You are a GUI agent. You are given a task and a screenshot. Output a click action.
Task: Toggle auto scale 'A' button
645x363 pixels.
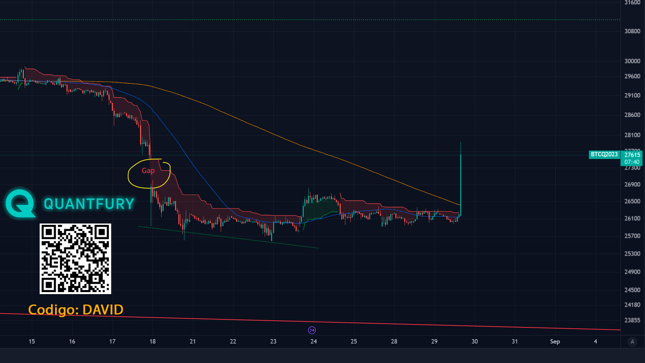pos(632,341)
